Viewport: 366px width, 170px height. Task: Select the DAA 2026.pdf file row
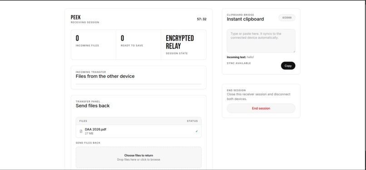tap(138, 131)
